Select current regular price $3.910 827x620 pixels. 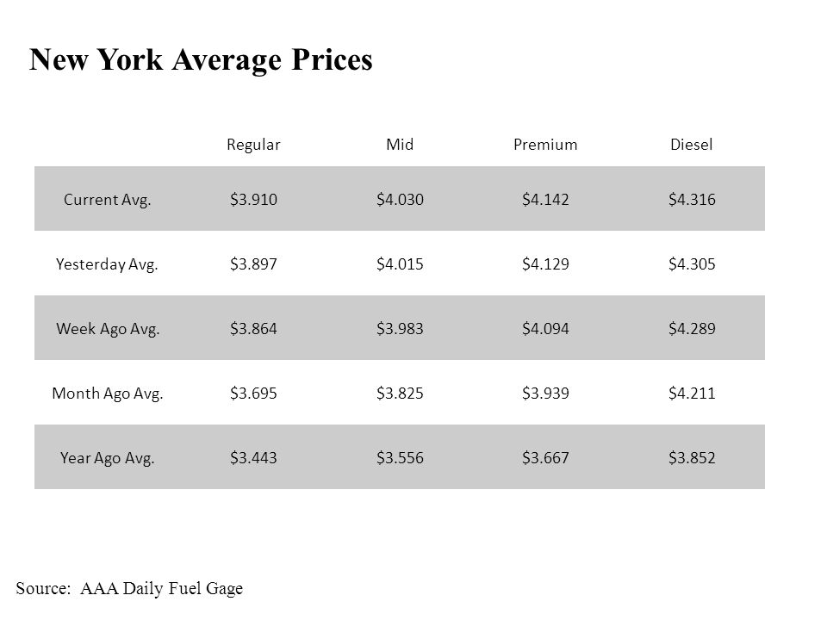tap(253, 199)
